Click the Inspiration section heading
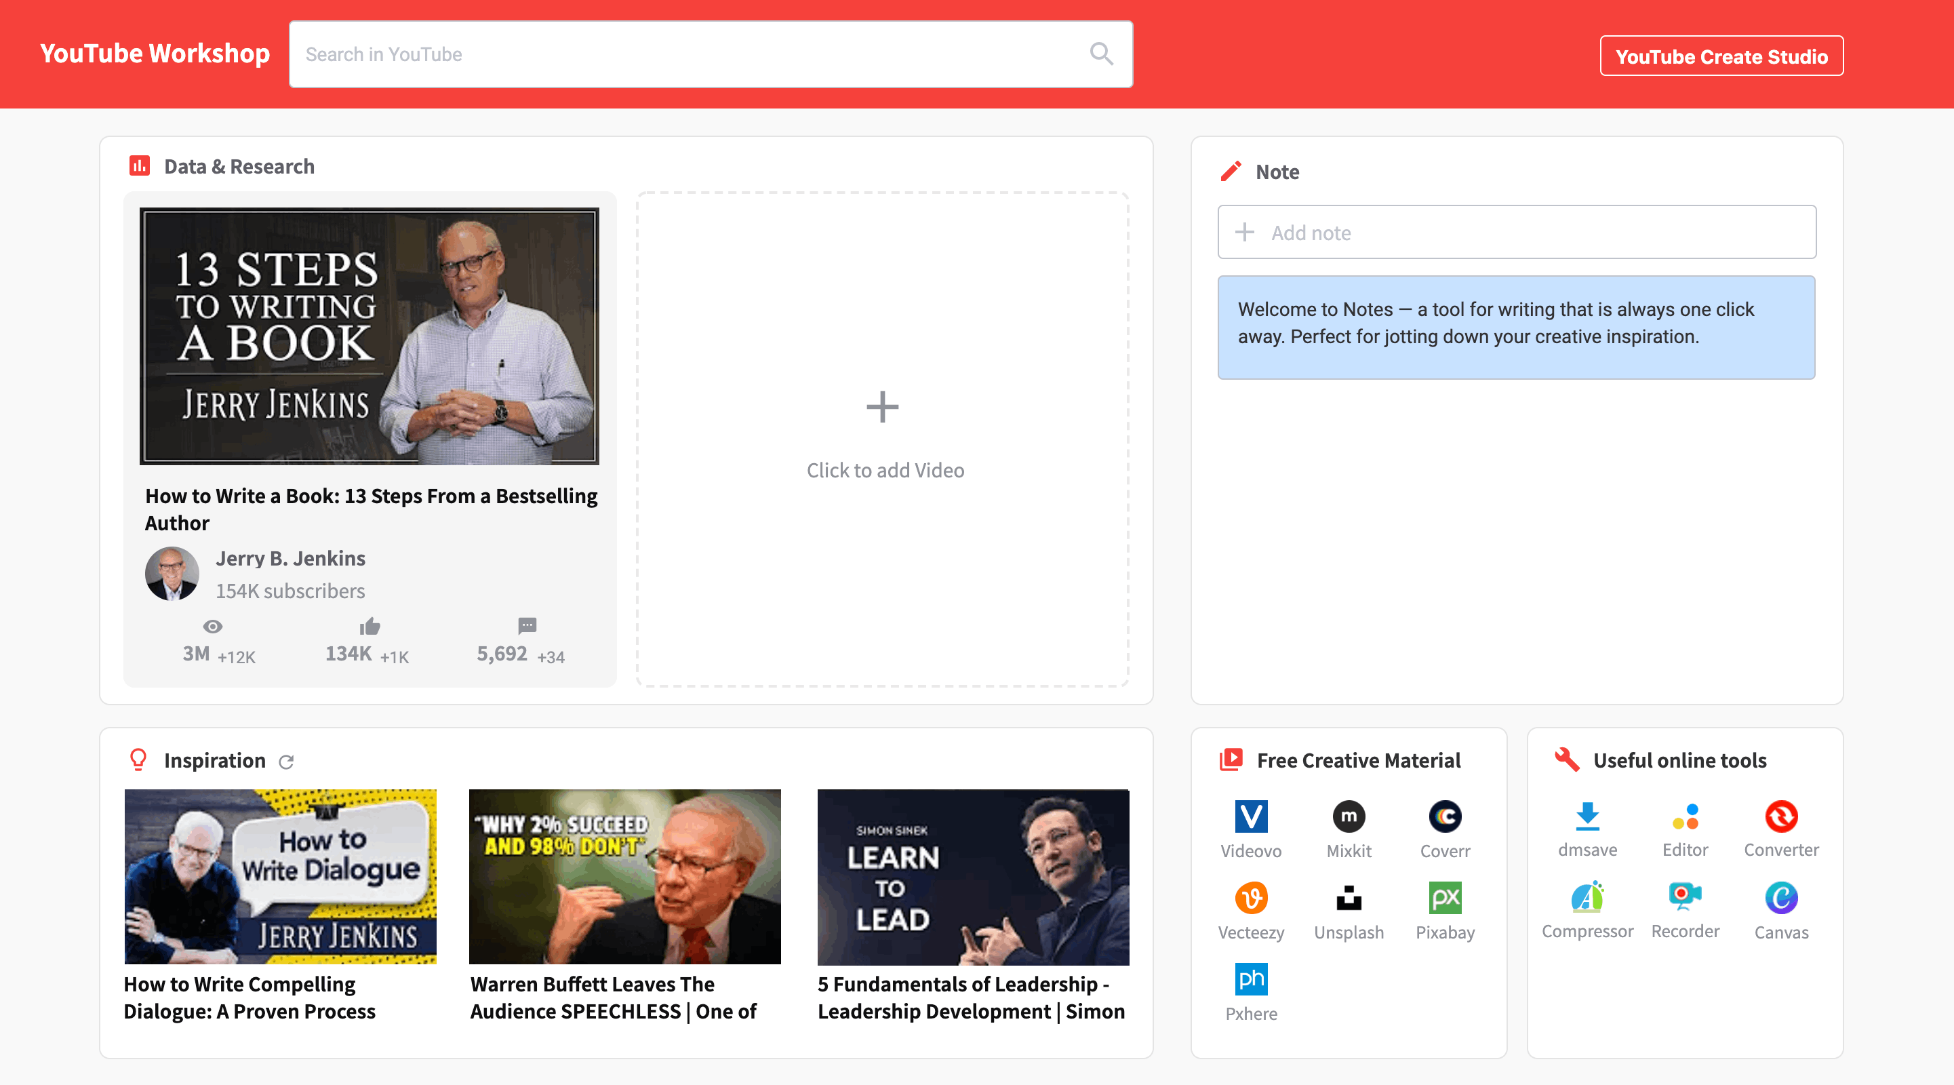The image size is (1954, 1085). click(x=215, y=760)
